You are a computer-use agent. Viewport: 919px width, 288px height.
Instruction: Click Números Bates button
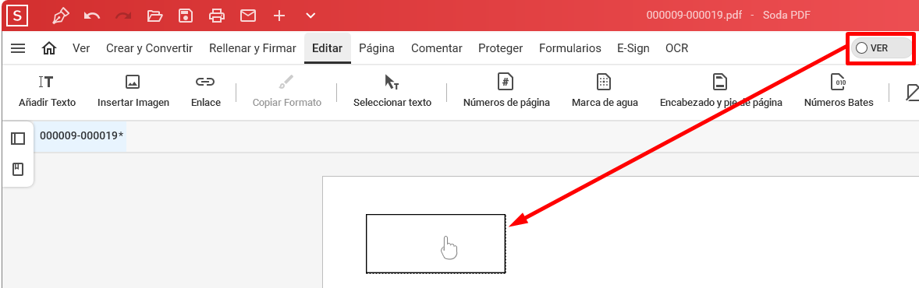click(839, 91)
